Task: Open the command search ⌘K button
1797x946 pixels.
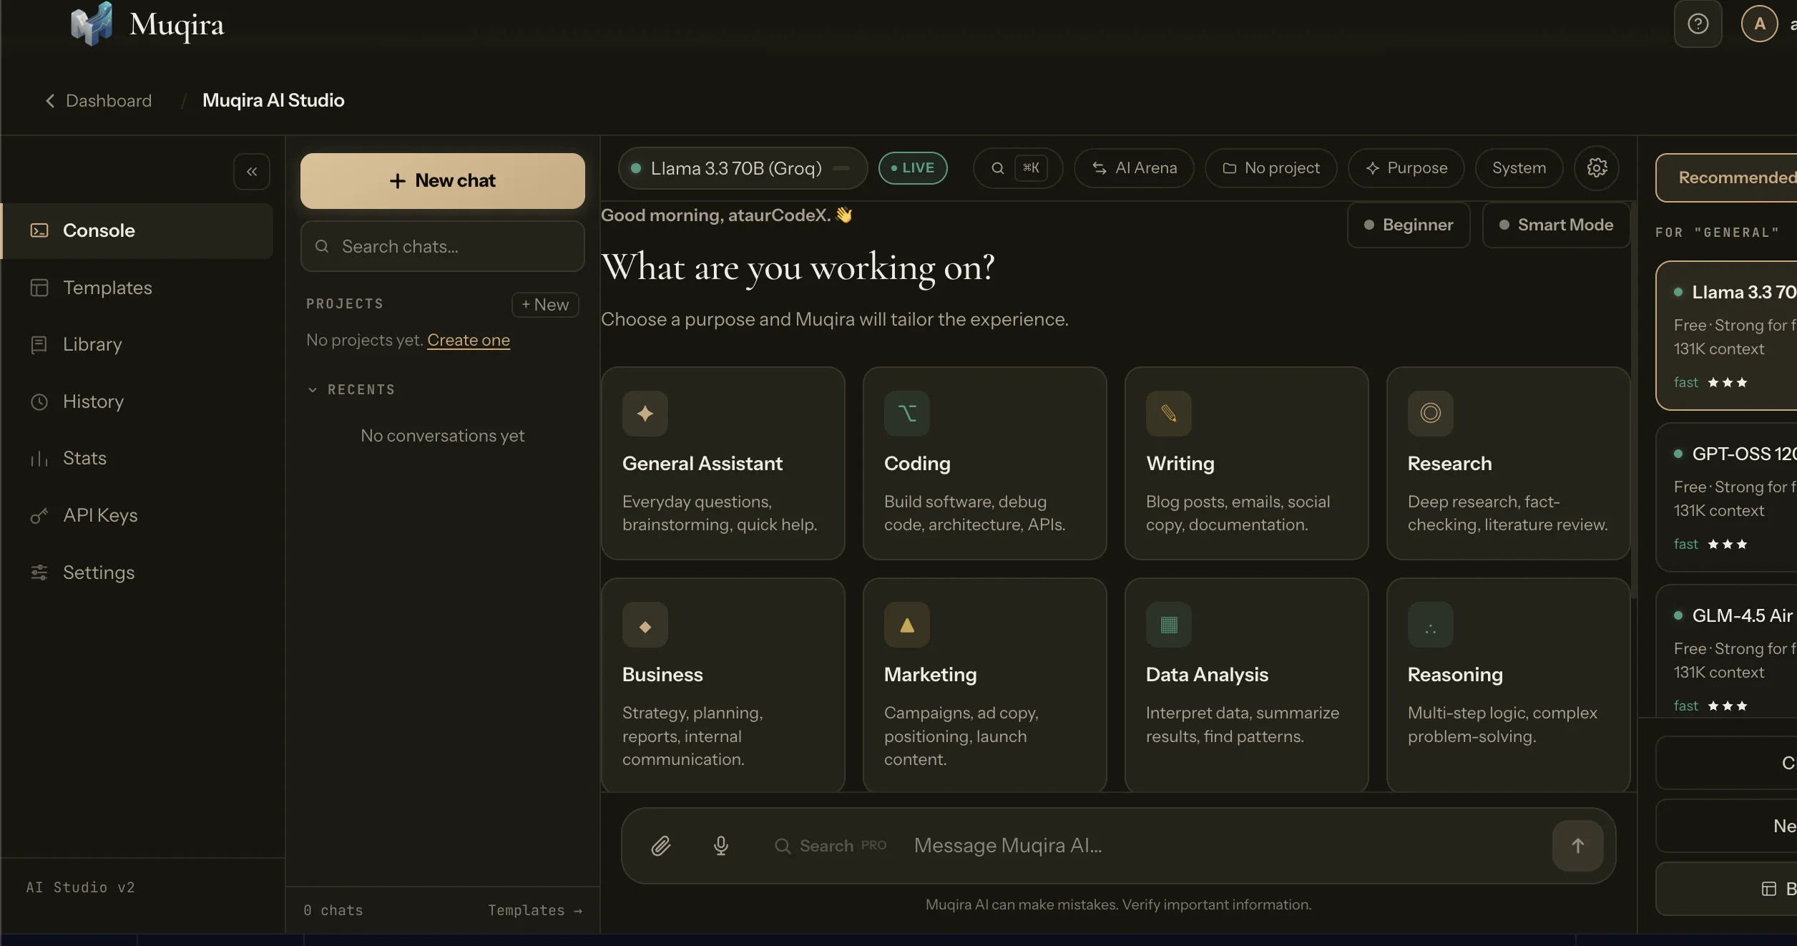Action: tap(1017, 168)
